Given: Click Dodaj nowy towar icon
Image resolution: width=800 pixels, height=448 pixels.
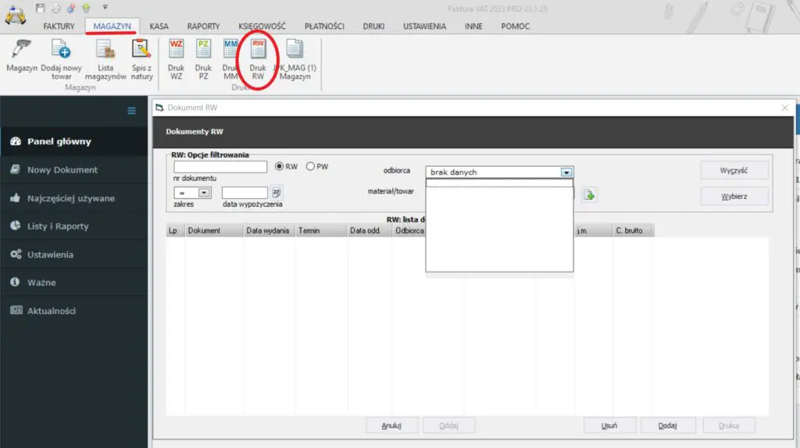Looking at the screenshot, I should 61,51.
